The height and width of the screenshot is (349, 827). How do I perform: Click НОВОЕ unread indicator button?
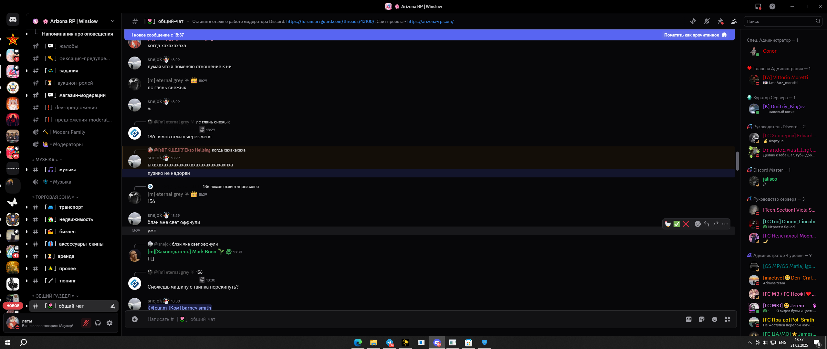click(13, 306)
